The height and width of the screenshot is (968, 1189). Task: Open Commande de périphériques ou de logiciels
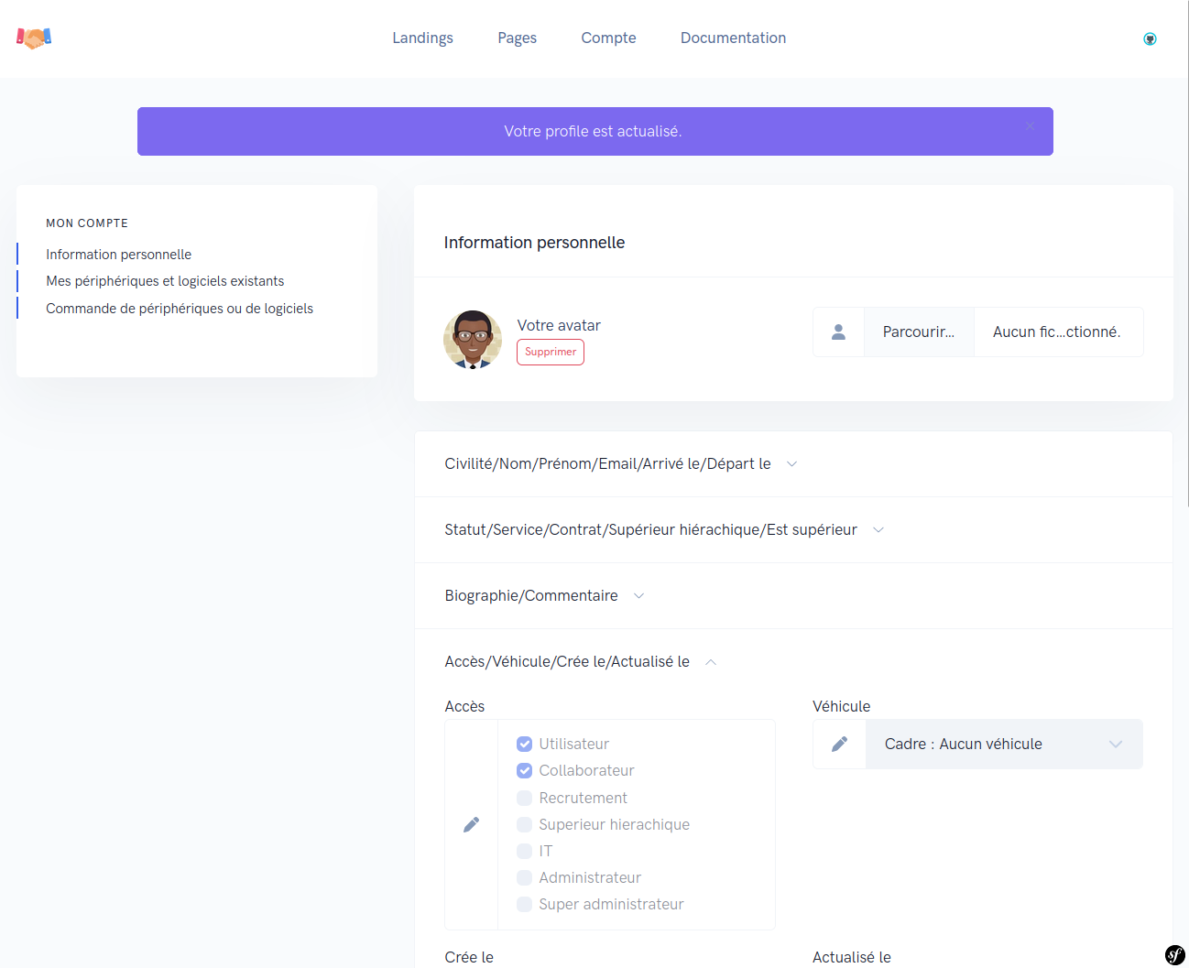pyautogui.click(x=180, y=309)
